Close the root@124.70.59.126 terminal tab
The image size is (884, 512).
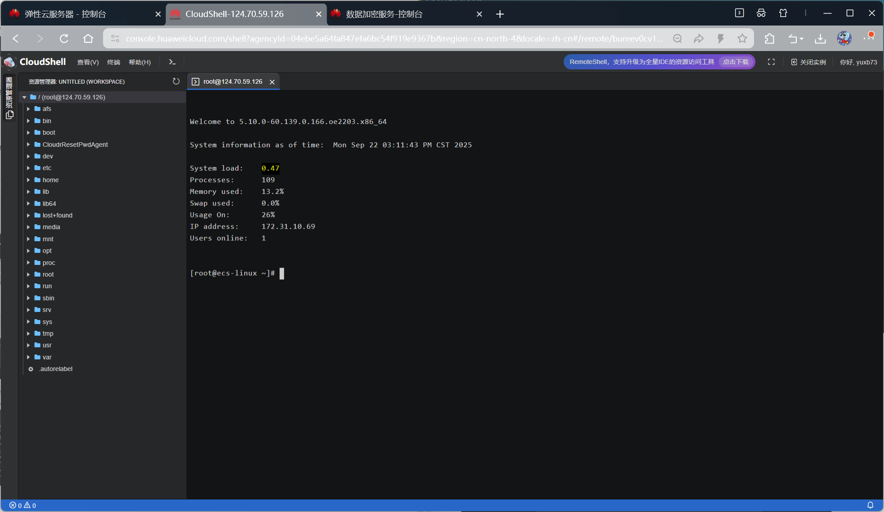(272, 82)
